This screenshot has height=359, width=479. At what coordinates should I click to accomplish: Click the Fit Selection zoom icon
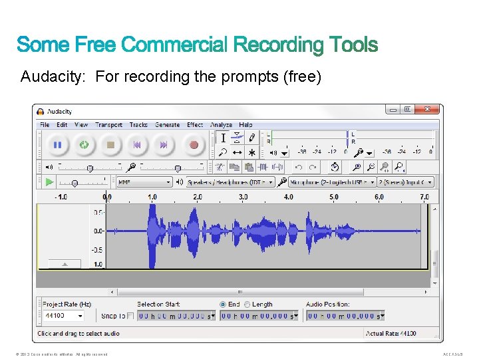(385, 167)
